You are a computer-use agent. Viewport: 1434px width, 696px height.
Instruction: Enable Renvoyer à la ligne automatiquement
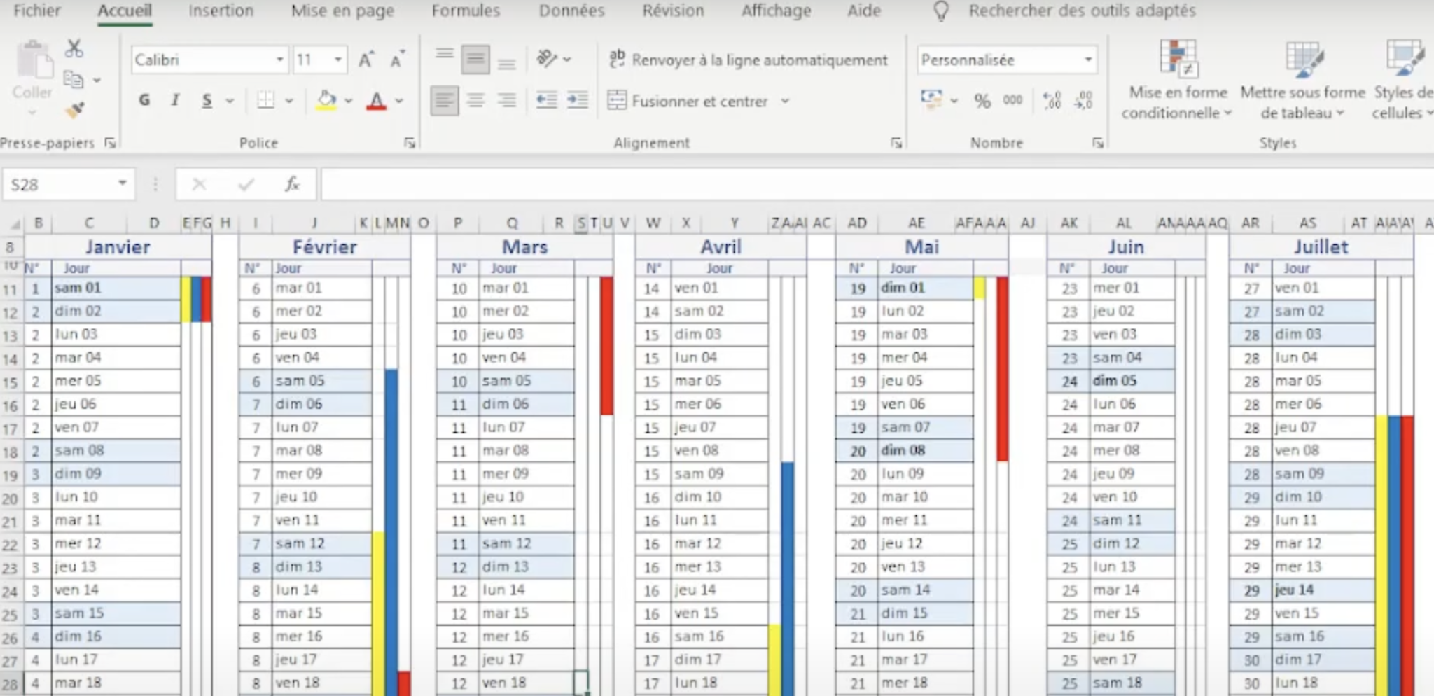pyautogui.click(x=749, y=60)
